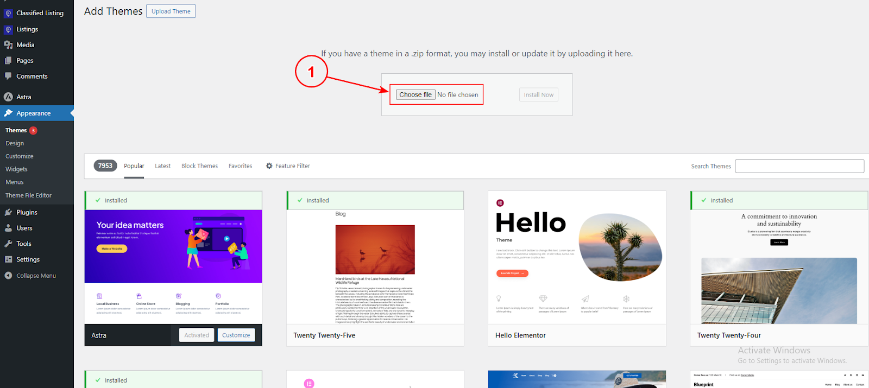Open the Media library icon
869x388 pixels.
8,45
